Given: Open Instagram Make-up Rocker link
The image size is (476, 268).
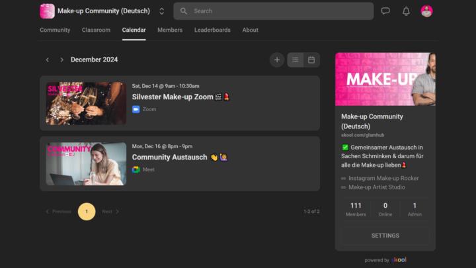Looking at the screenshot, I should (383, 179).
